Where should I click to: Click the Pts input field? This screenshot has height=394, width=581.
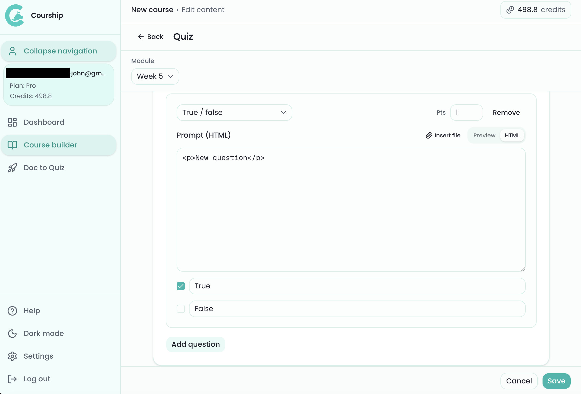466,113
